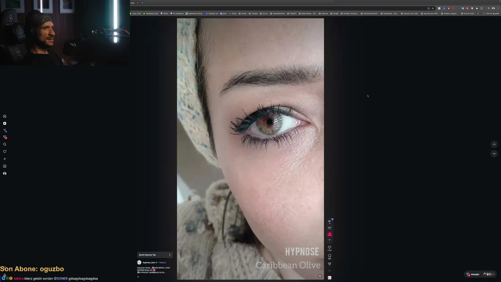Viewport: 501px width, 282px height.
Task: Expand the Hypnose marka caption text
Action: (x=153, y=270)
